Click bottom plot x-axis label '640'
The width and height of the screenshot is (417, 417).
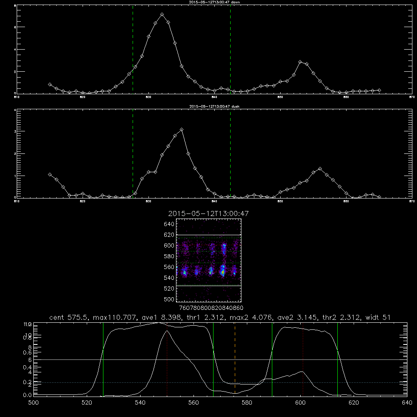point(407,403)
